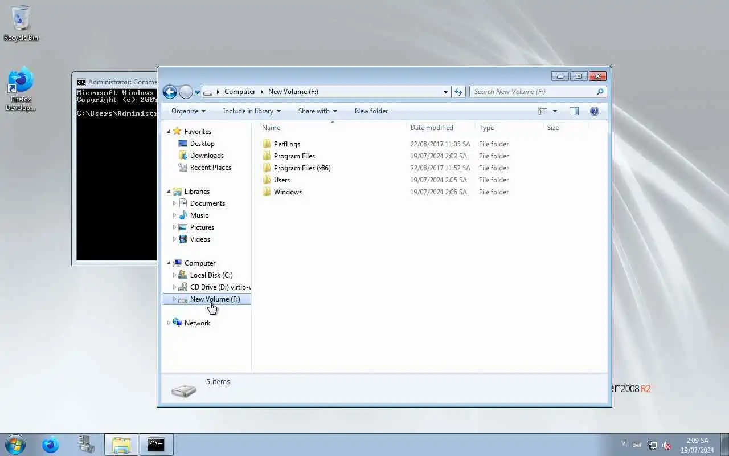729x456 pixels.
Task: Click the Videos library icon
Action: pyautogui.click(x=183, y=239)
